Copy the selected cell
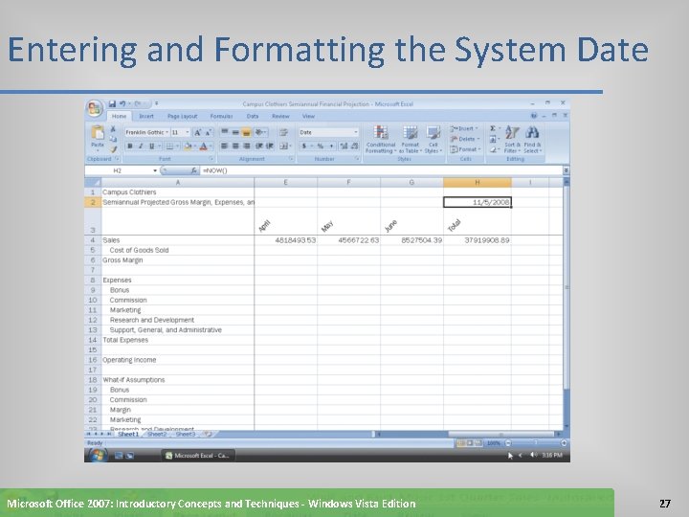689x517 pixels. pos(113,139)
